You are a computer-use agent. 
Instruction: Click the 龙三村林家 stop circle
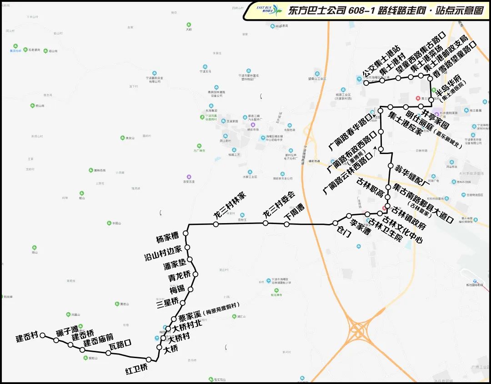(x=216, y=224)
